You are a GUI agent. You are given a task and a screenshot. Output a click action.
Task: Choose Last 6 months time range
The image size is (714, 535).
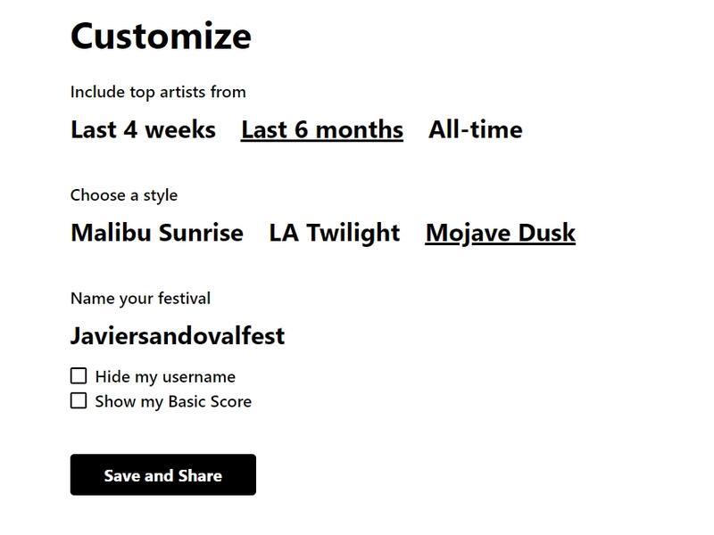321,130
